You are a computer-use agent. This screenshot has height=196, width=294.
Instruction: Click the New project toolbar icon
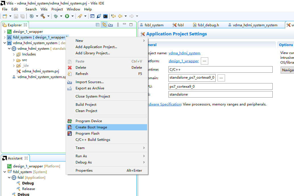(5, 16)
